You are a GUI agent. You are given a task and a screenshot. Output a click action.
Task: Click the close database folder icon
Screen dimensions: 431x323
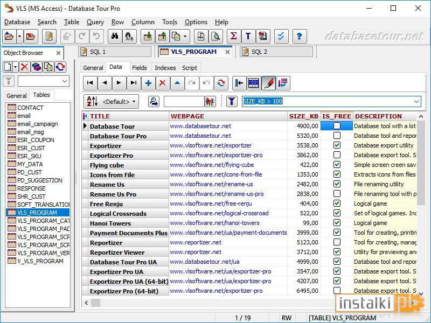[x=31, y=36]
